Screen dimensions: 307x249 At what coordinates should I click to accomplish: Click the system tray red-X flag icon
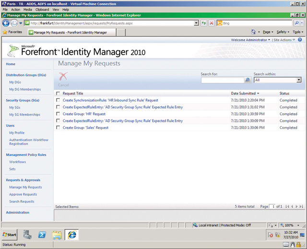[x=271, y=235]
